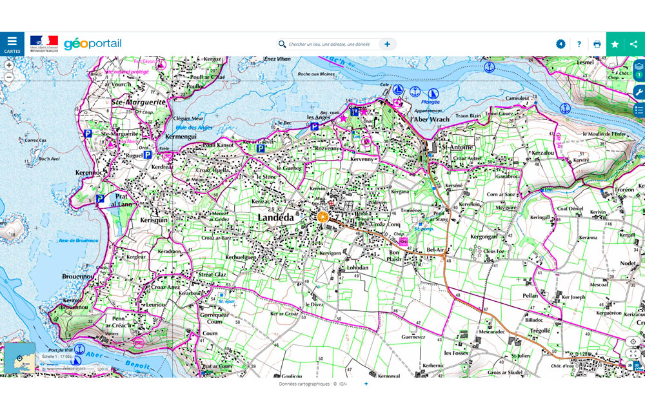Click the printer icon to print the map
The height and width of the screenshot is (403, 645).
[x=597, y=44]
